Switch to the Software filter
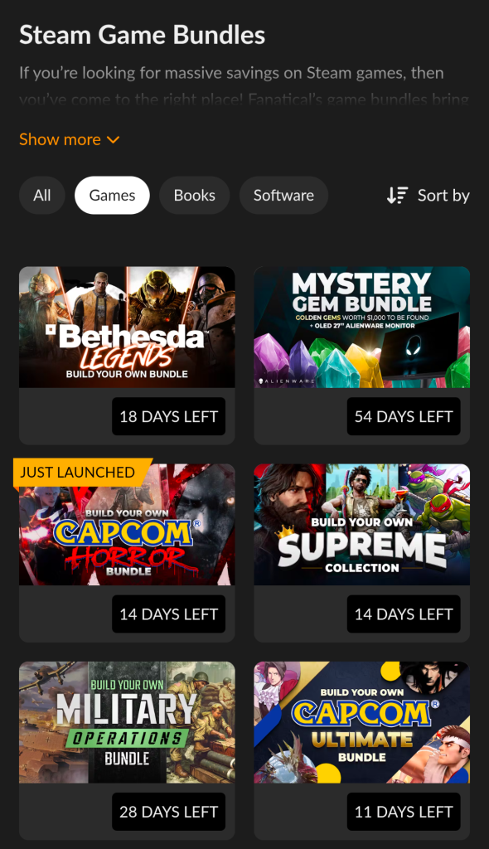 (283, 196)
